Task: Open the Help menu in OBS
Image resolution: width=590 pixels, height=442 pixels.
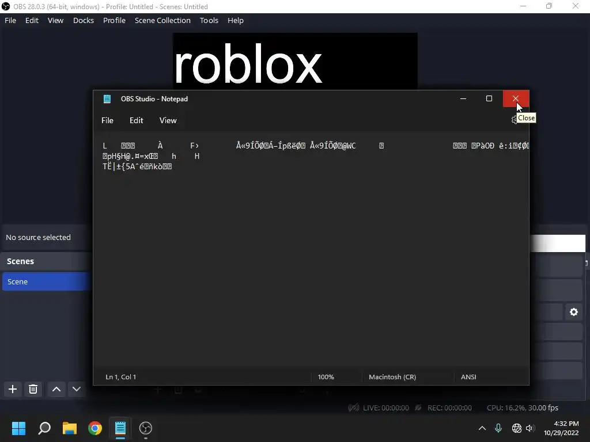Action: click(x=236, y=20)
